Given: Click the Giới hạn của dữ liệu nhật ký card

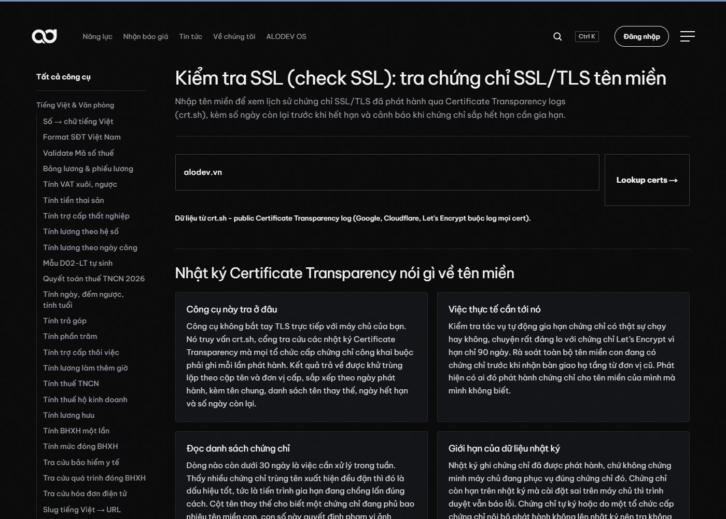Looking at the screenshot, I should pos(563,475).
